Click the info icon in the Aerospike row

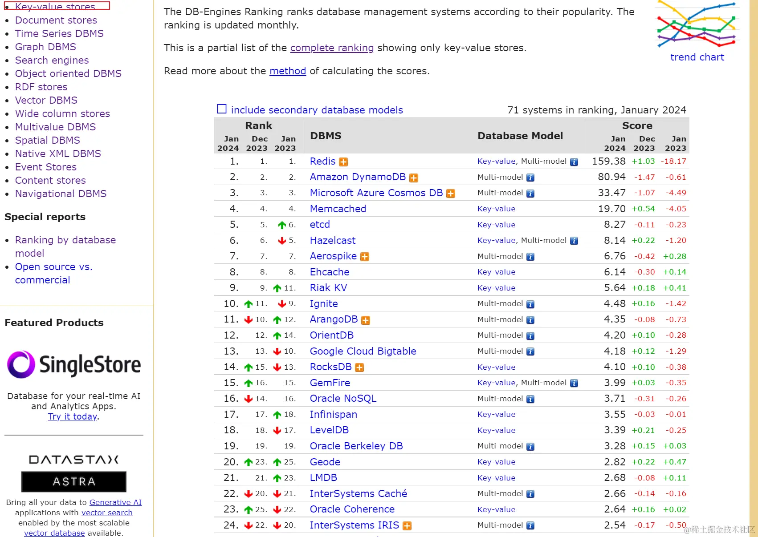pos(530,257)
